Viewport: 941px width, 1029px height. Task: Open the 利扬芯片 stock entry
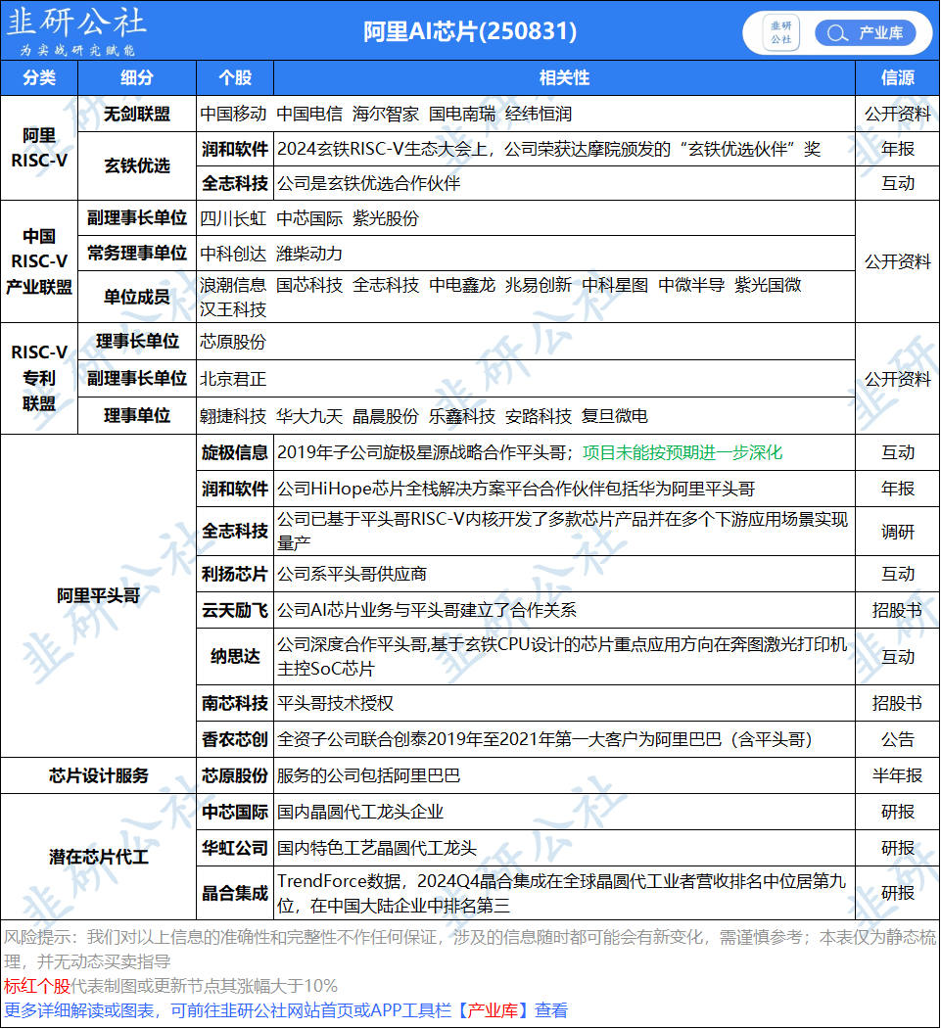[235, 574]
